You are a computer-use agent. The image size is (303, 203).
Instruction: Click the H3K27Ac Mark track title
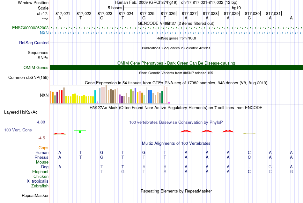pos(176,108)
